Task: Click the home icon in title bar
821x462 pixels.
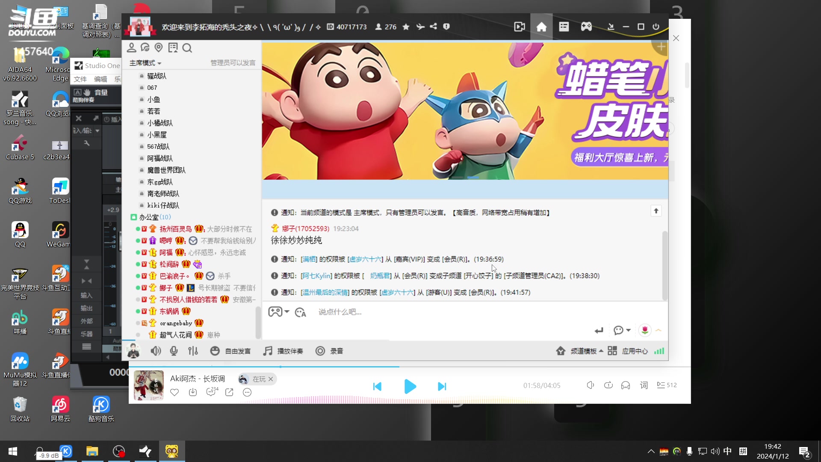Action: (541, 27)
